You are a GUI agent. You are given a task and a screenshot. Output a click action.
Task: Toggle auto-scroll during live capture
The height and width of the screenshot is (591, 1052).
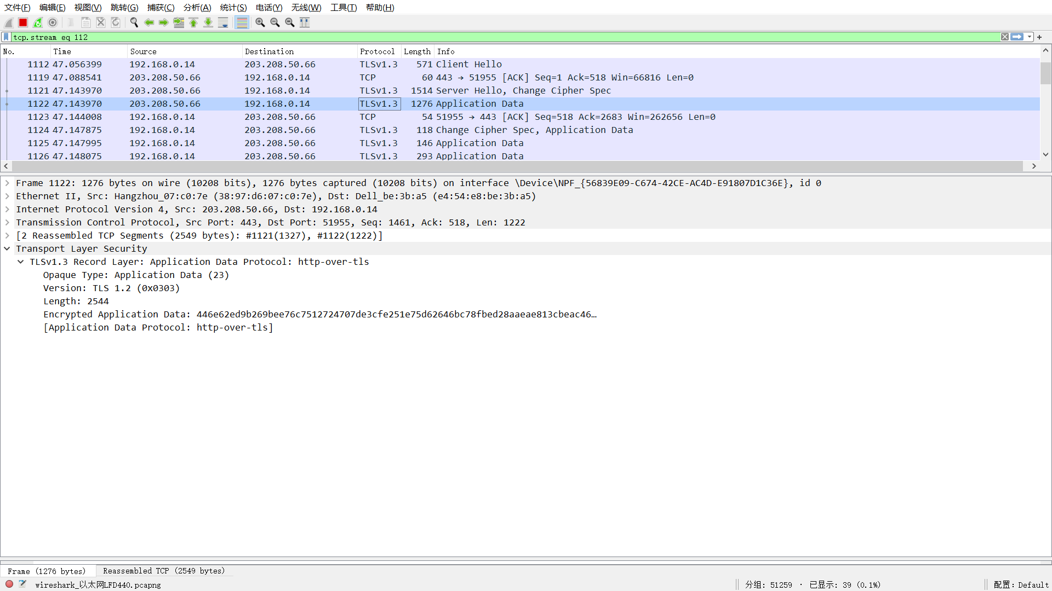(x=223, y=22)
